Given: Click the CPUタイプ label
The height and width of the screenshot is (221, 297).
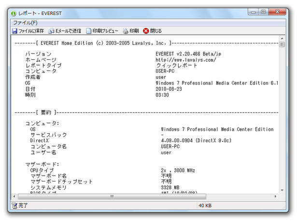Looking at the screenshot, I should (42, 170).
